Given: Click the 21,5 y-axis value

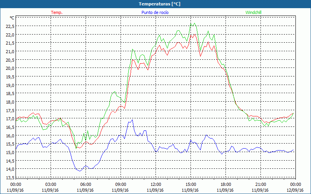Looking at the screenshot, I should coord(10,43).
